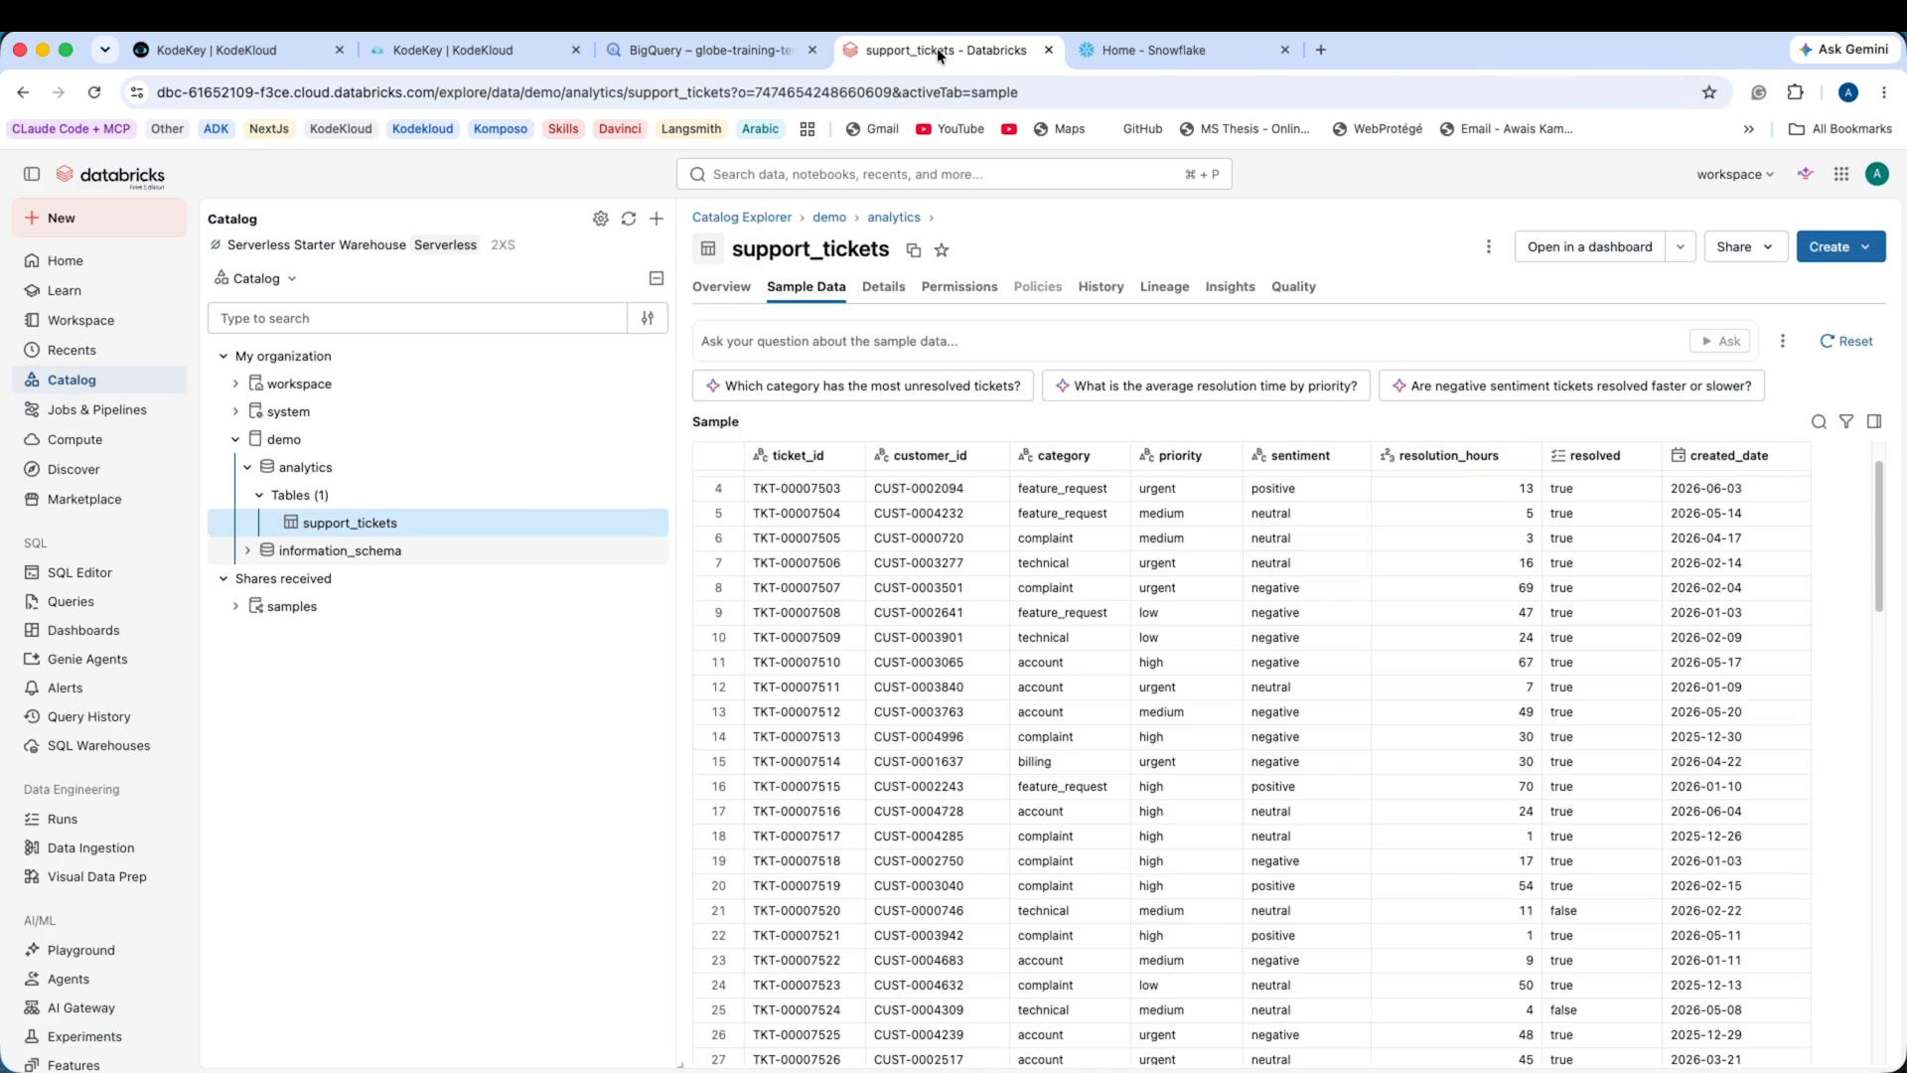Expand the samples share node

click(235, 606)
